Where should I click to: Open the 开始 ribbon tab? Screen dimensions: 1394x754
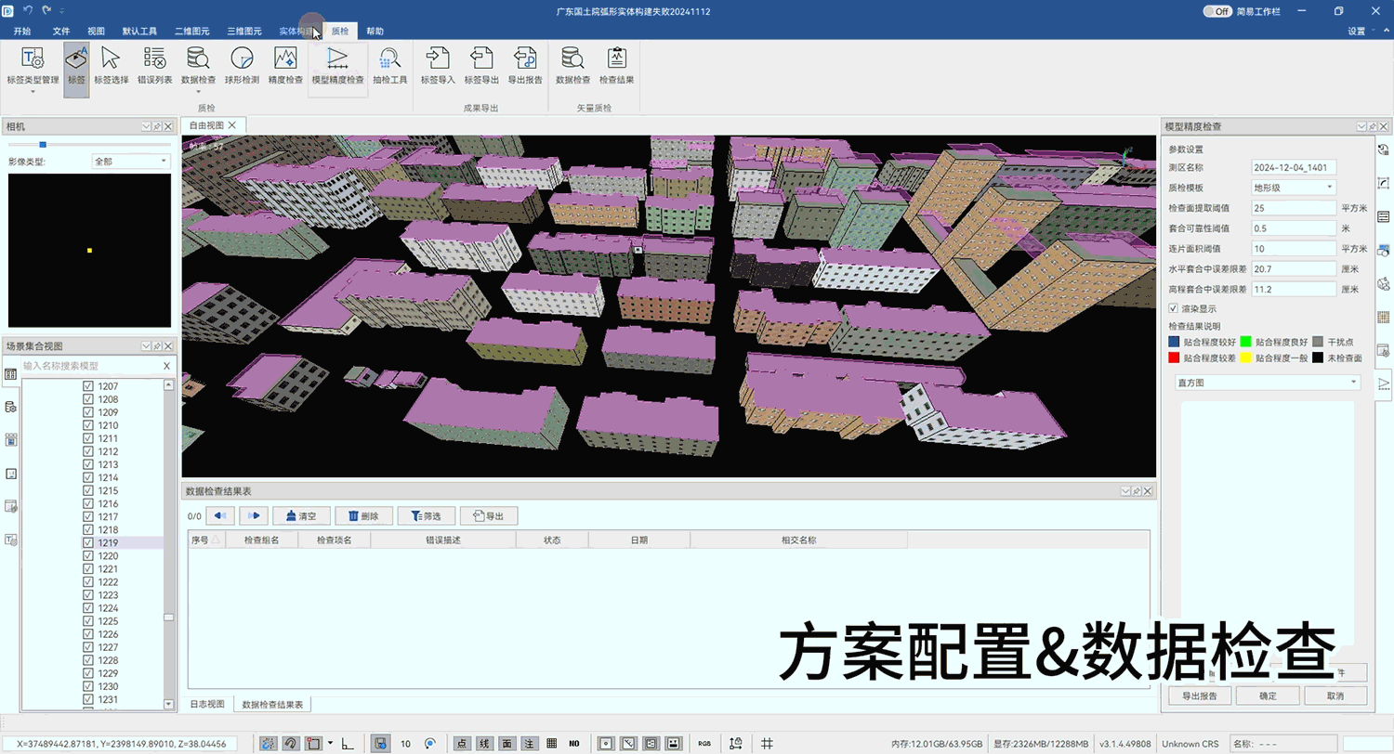click(x=22, y=32)
